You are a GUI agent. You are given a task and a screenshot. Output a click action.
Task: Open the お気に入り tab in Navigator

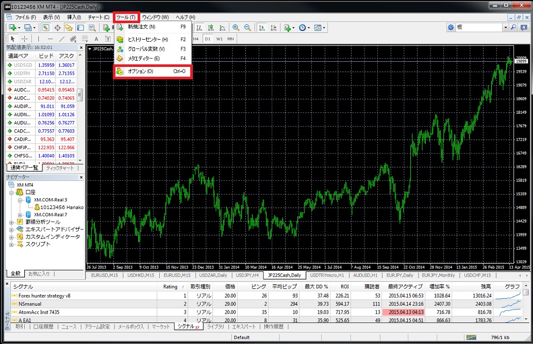click(x=39, y=273)
